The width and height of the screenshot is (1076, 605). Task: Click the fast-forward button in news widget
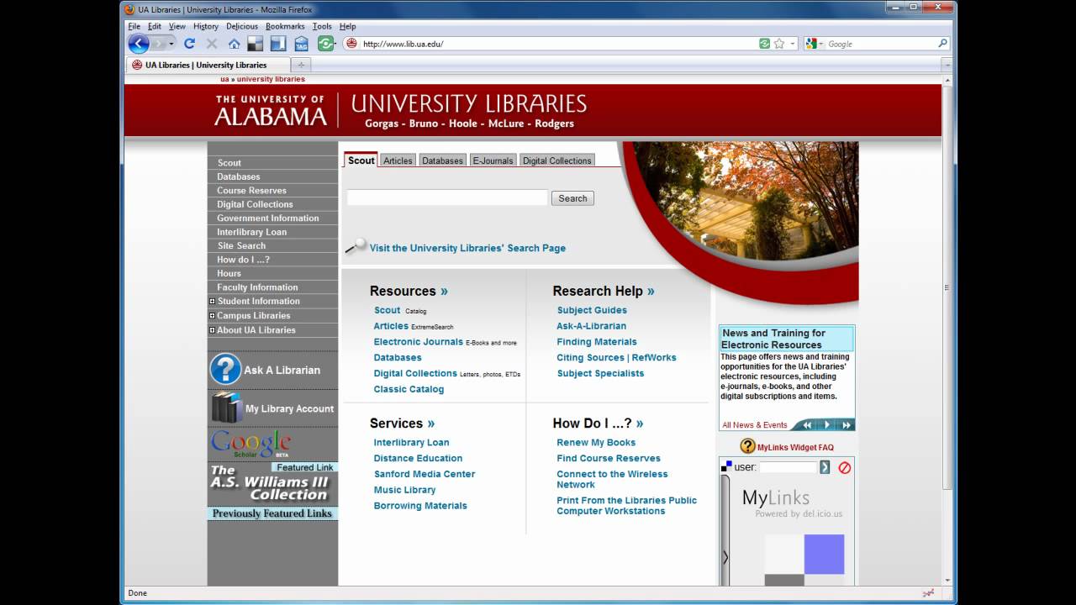tap(846, 425)
